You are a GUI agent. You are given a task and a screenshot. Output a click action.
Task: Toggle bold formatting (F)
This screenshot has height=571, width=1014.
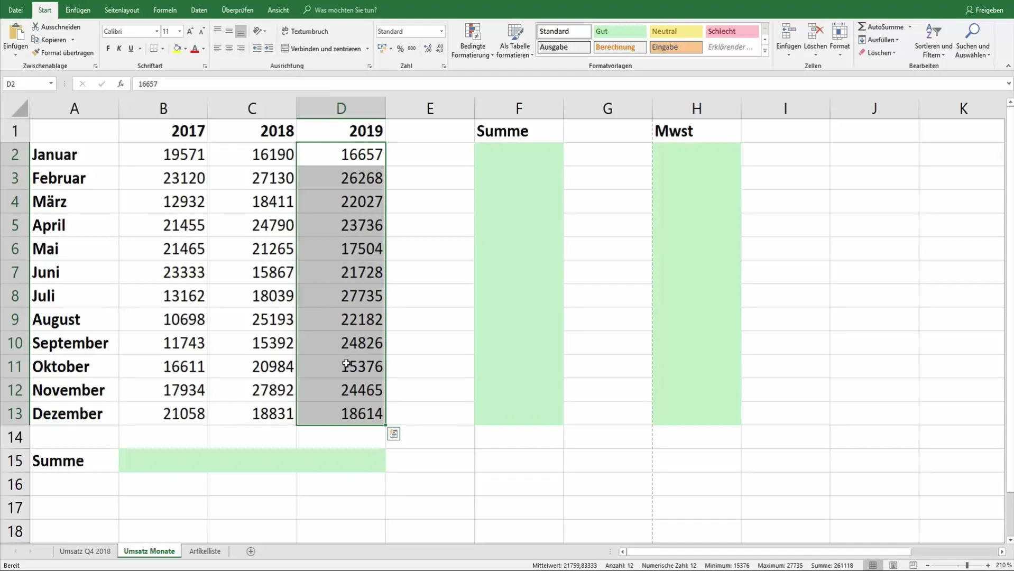[x=108, y=48]
